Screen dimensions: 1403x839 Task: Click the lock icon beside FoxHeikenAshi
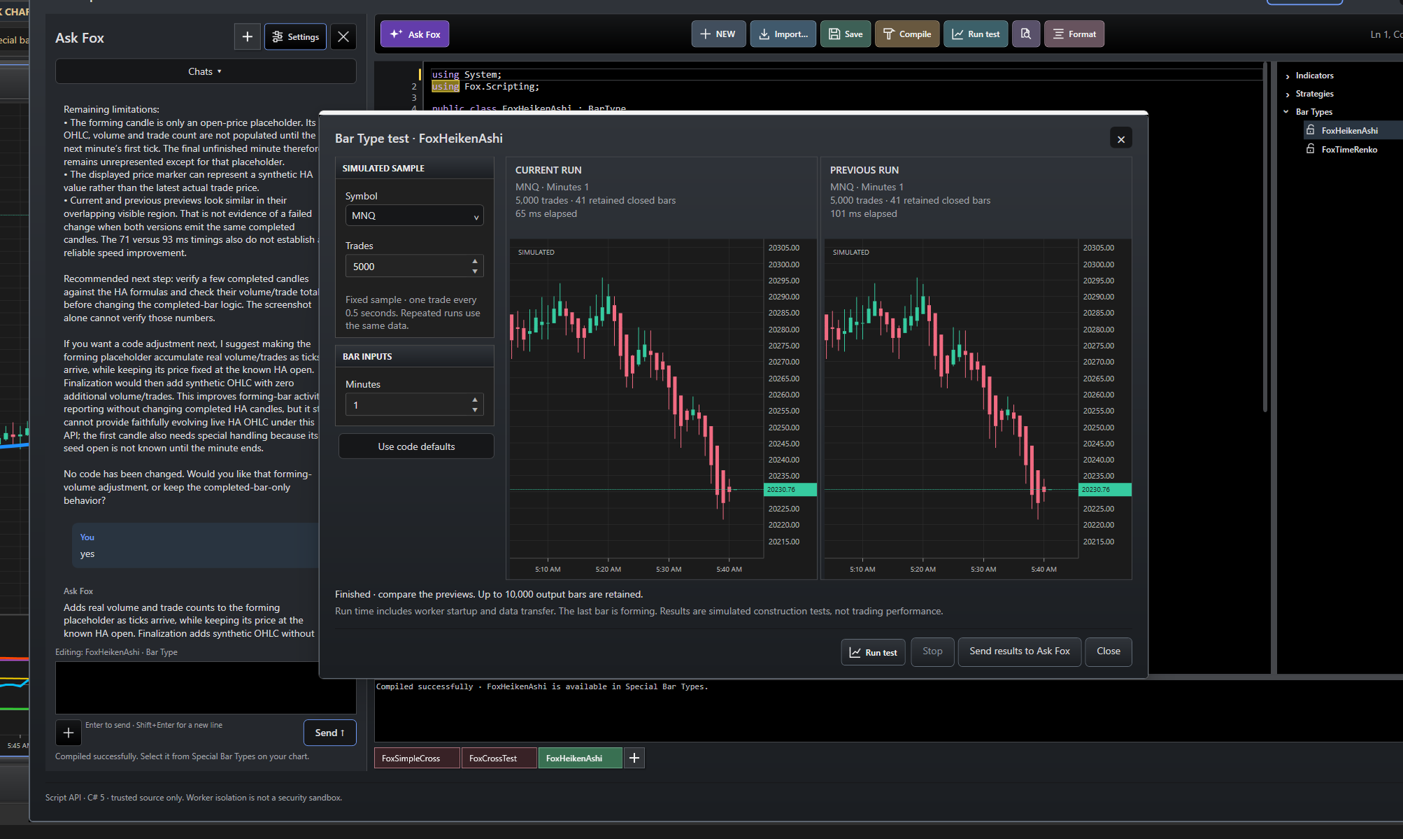coord(1311,129)
